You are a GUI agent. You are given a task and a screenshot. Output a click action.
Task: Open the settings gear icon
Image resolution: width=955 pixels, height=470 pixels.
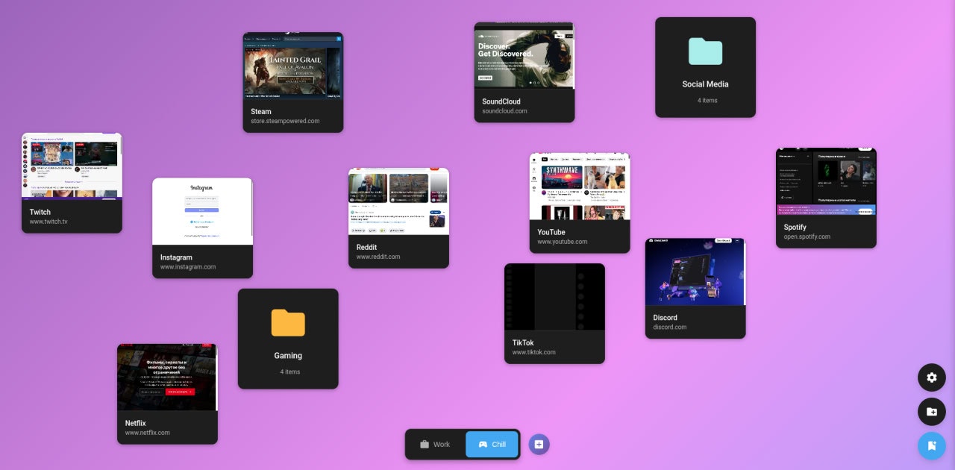click(931, 377)
